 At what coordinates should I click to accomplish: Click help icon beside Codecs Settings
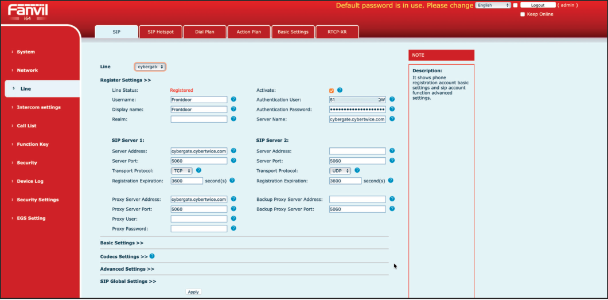click(153, 256)
